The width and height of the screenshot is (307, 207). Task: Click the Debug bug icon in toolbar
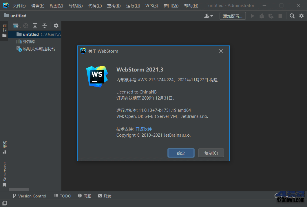(262, 16)
